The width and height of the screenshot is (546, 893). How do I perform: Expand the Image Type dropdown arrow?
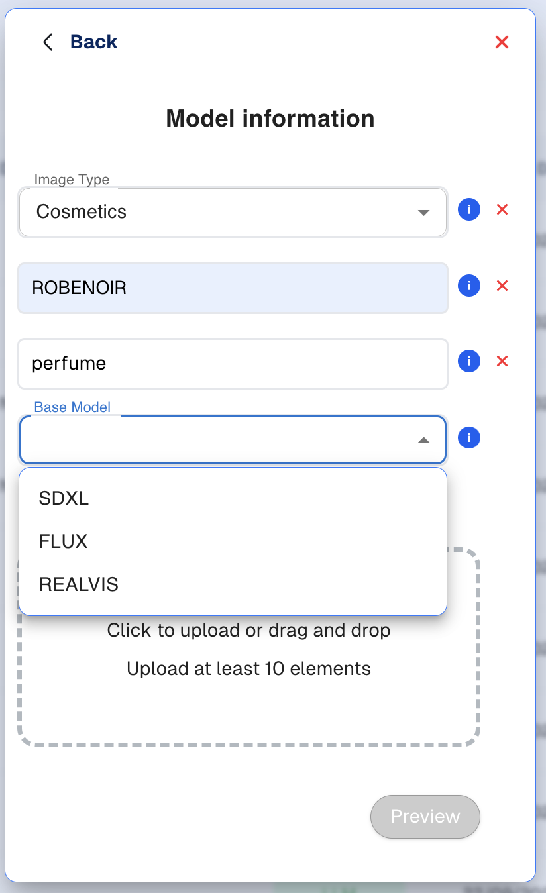(423, 213)
